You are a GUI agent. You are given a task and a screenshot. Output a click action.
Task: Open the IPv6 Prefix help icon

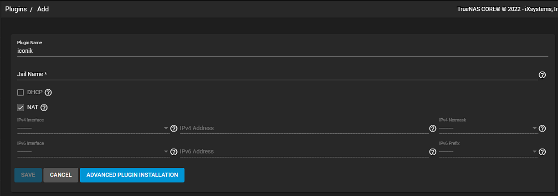click(x=542, y=152)
